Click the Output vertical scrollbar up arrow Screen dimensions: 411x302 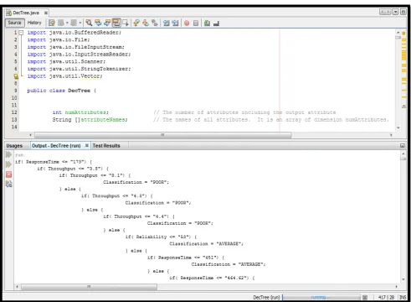tap(403, 154)
